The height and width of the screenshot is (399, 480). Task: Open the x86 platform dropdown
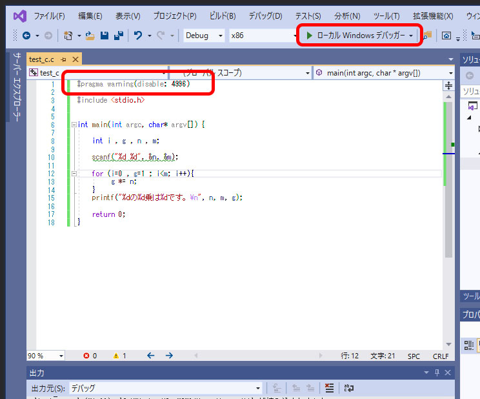(x=263, y=36)
